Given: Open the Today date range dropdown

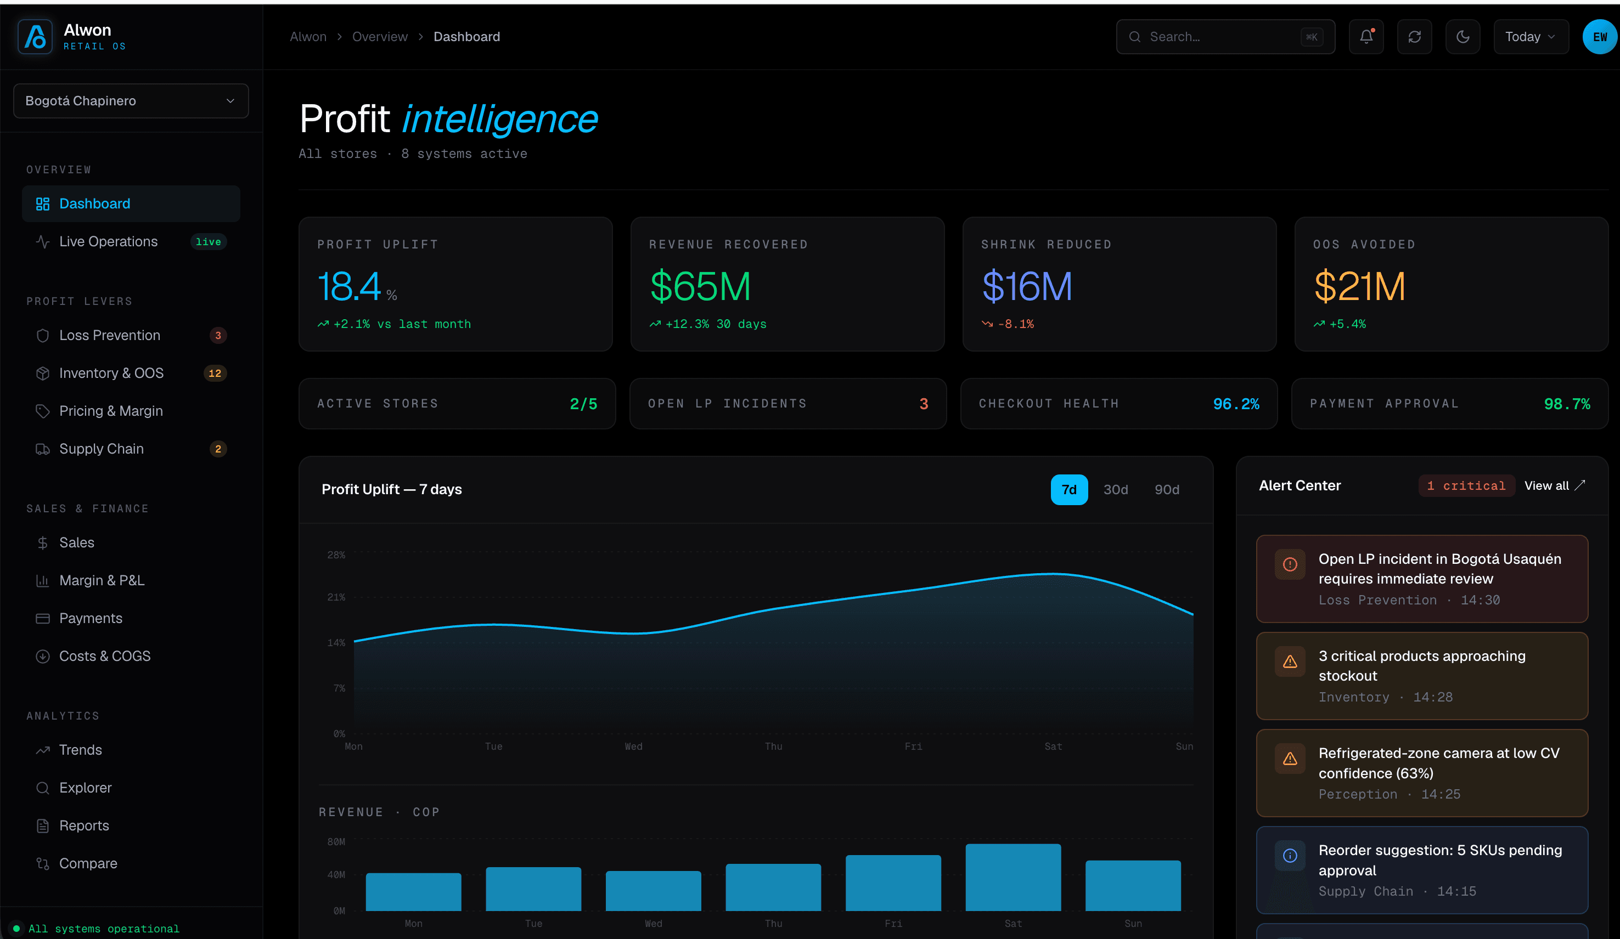Looking at the screenshot, I should pos(1530,37).
